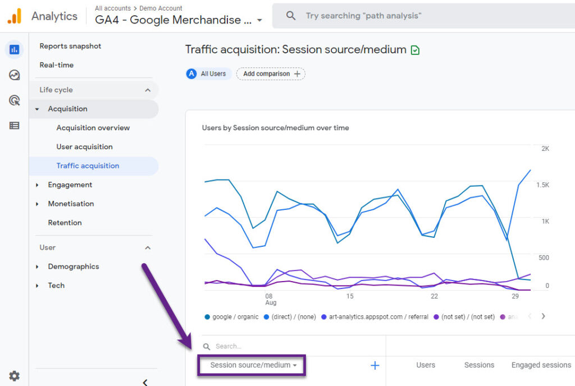The height and width of the screenshot is (386, 575).
Task: Open Reports snapshot
Action: point(70,46)
